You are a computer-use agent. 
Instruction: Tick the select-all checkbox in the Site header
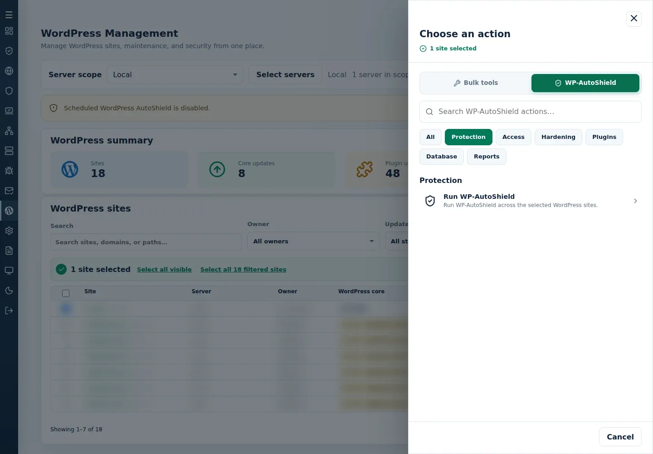click(66, 293)
